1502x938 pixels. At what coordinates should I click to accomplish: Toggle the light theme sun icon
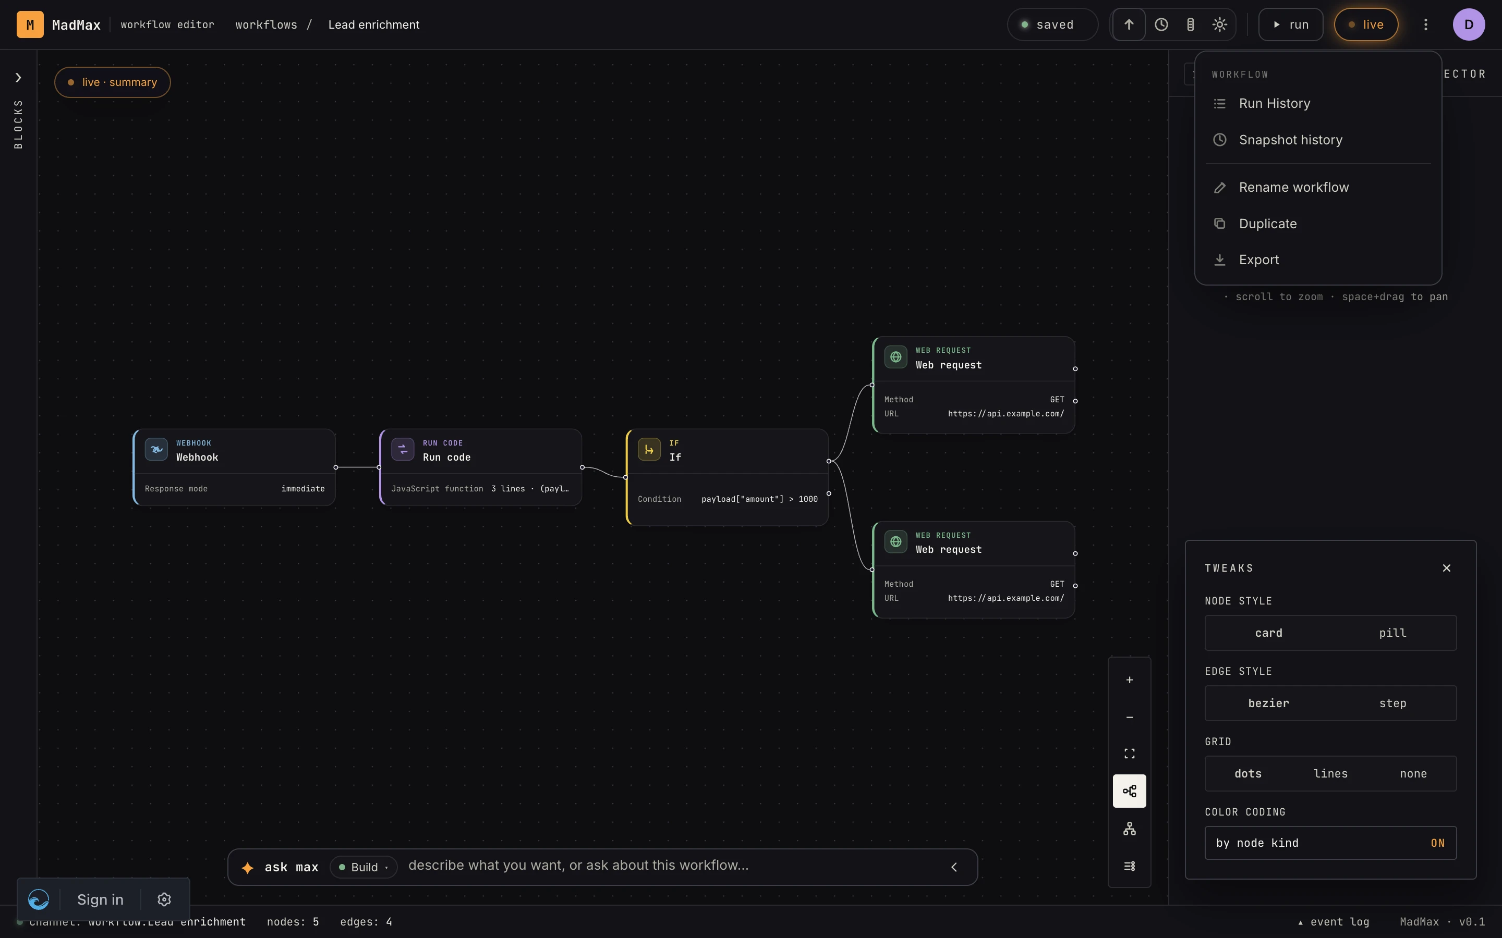point(1220,25)
